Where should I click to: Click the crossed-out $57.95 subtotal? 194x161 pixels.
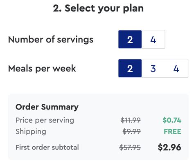(130, 148)
